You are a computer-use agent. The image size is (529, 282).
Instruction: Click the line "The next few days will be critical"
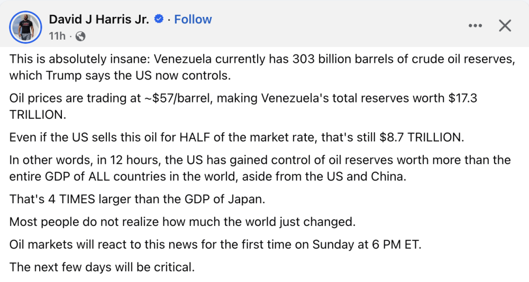(x=102, y=267)
